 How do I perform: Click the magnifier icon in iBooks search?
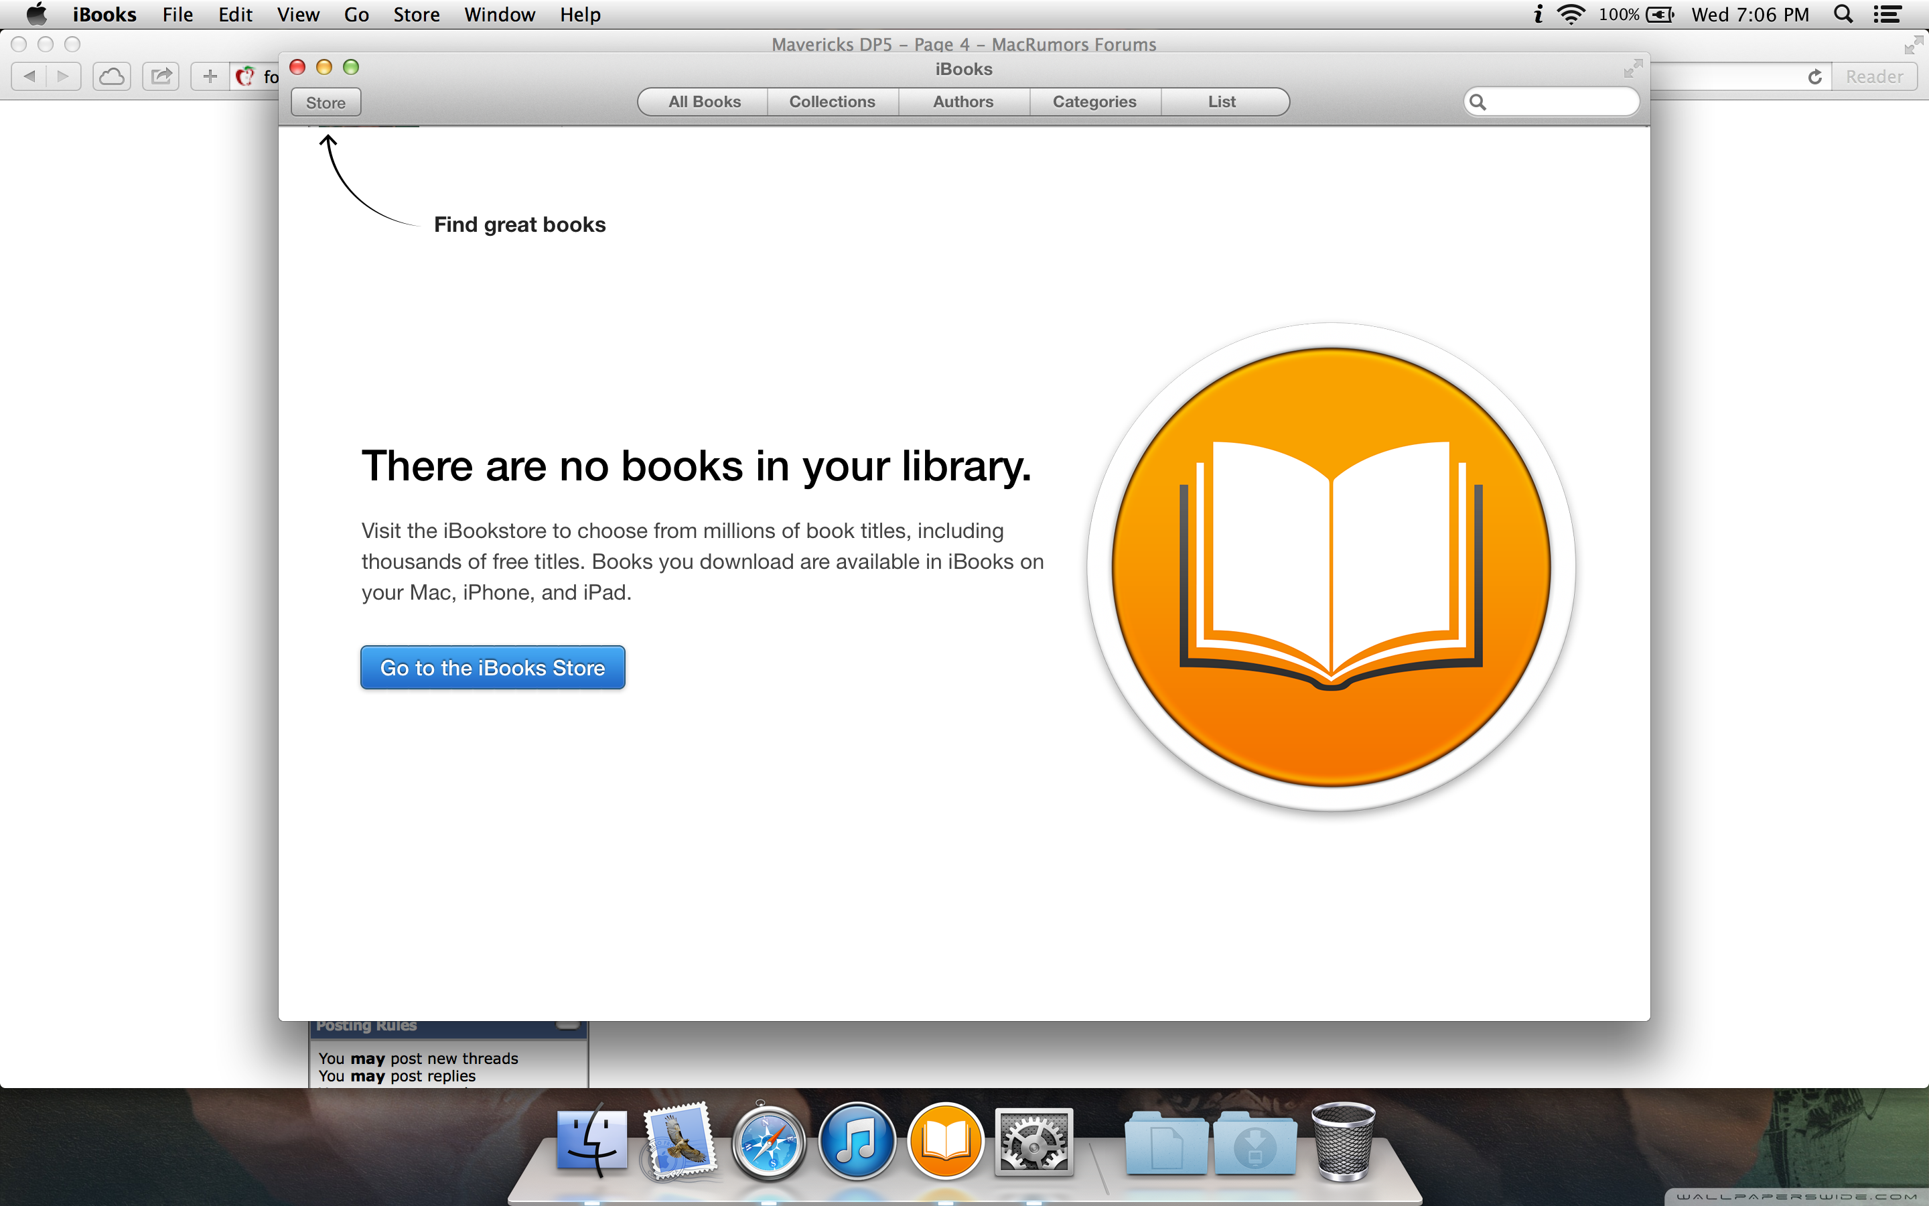tap(1477, 102)
